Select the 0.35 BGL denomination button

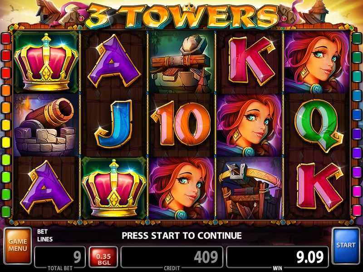tap(103, 257)
